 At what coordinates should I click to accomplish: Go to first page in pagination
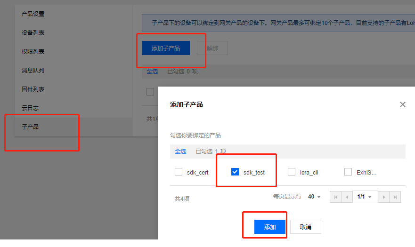(335, 197)
